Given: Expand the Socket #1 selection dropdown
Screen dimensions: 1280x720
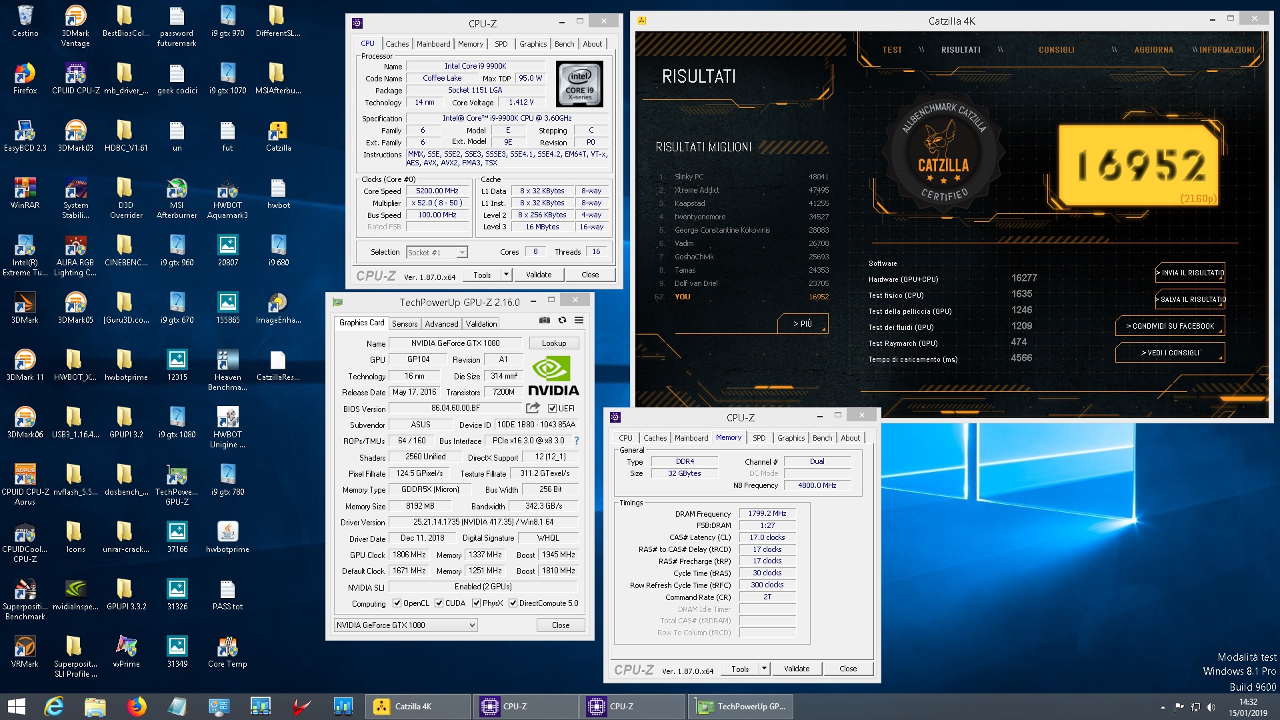Looking at the screenshot, I should pos(462,252).
